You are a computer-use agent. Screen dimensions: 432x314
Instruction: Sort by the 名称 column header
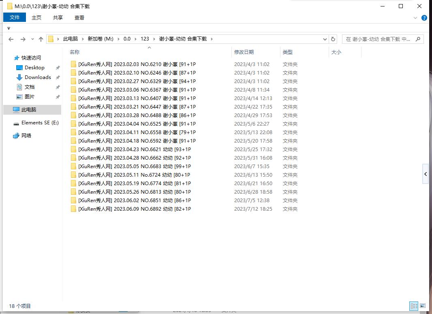(150, 52)
